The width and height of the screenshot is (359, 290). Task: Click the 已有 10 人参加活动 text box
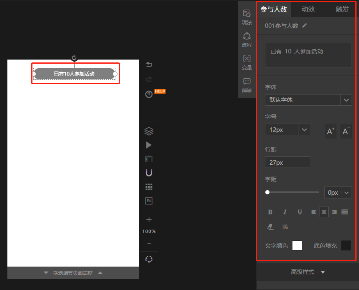pyautogui.click(x=308, y=55)
